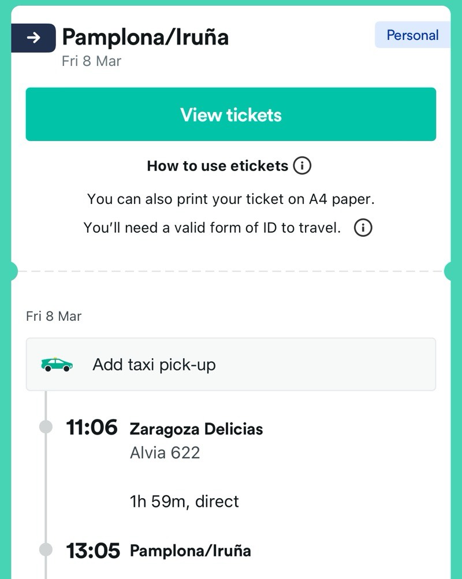Click the outbound arrow icon beside Pamplona/Iruña
The height and width of the screenshot is (579, 462).
(x=33, y=38)
